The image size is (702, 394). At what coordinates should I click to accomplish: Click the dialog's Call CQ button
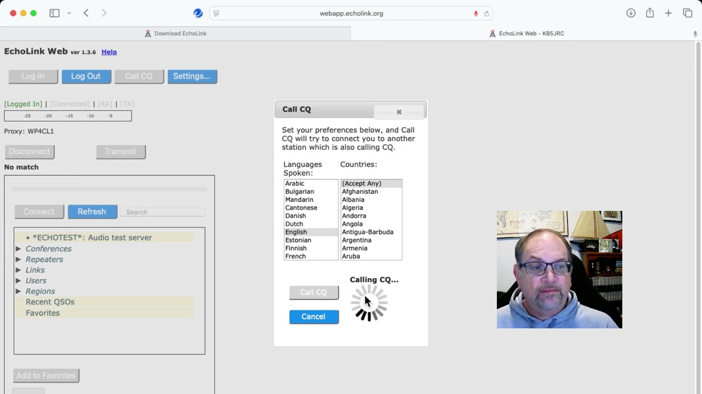point(314,292)
